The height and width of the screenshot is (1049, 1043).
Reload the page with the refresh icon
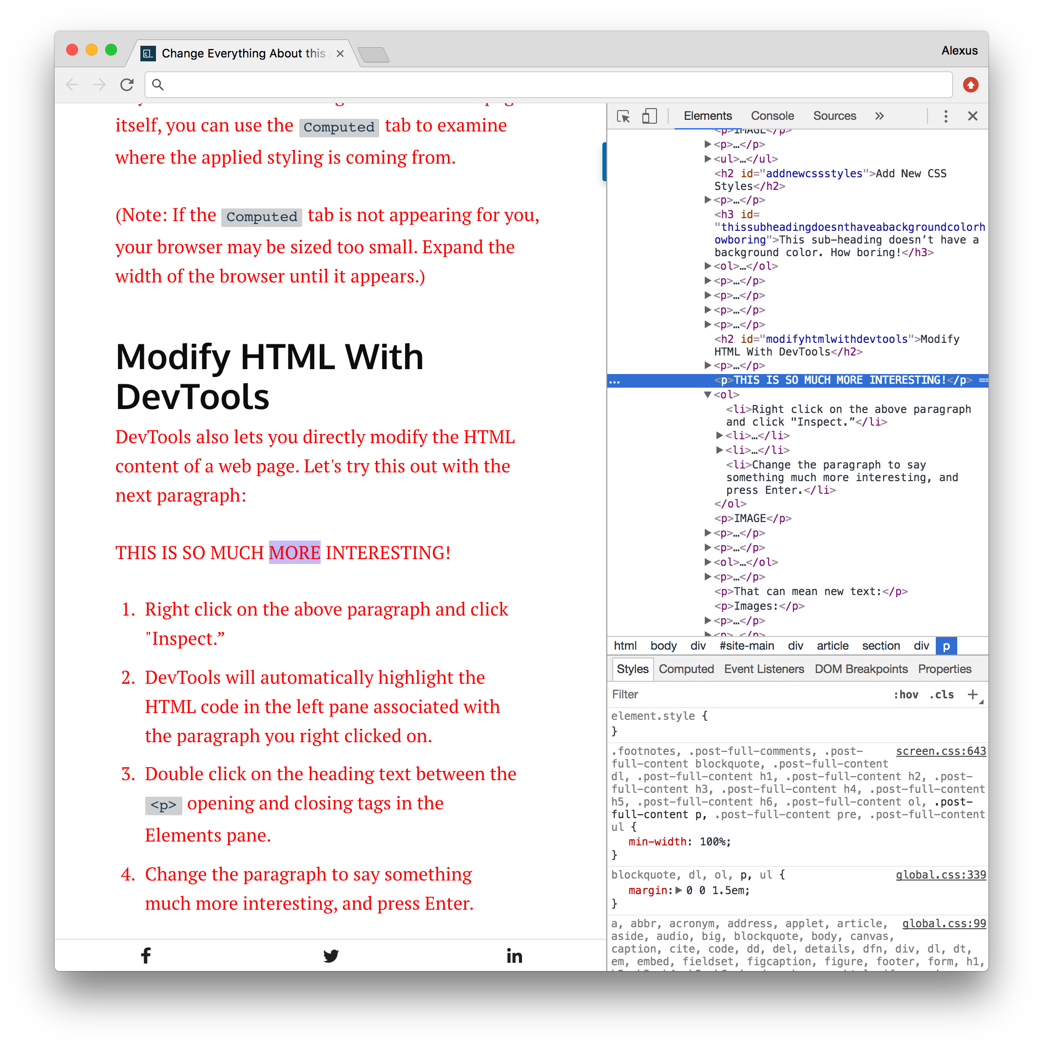[x=127, y=85]
